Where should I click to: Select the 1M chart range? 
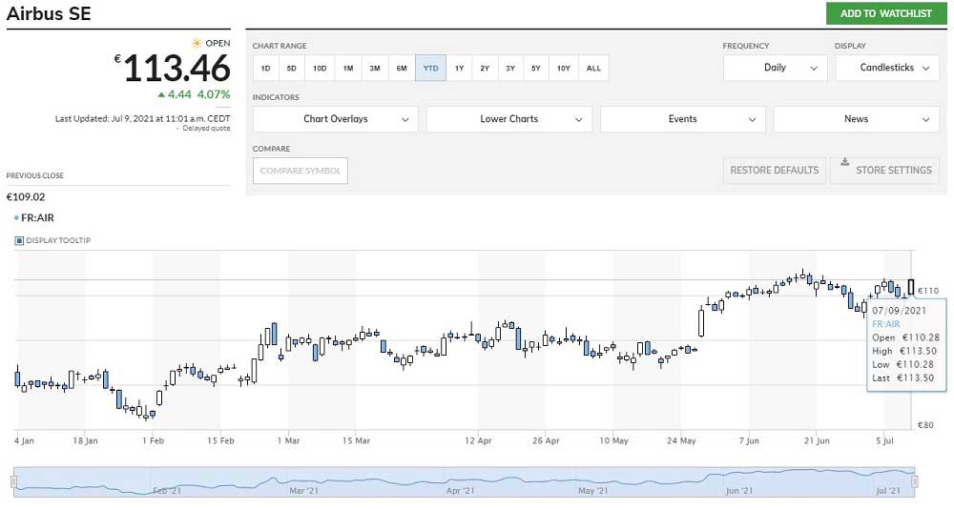click(348, 68)
